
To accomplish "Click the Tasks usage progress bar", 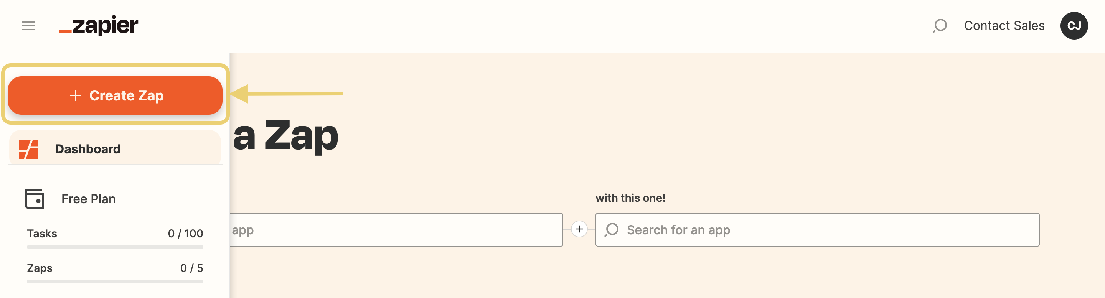I will 115,247.
